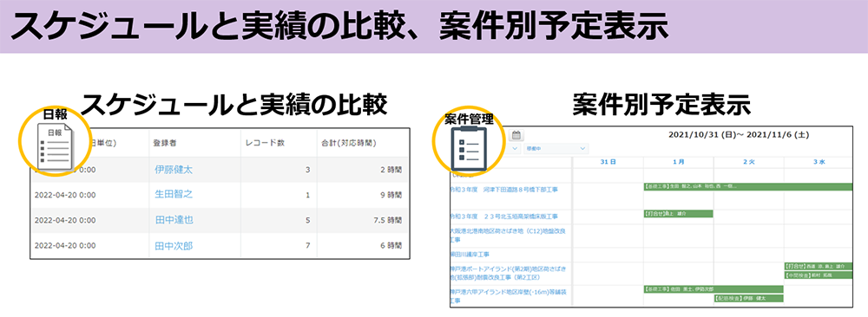This screenshot has height=317, width=868.
Task: Open the 稼働中 status dropdown
Action: tap(556, 149)
